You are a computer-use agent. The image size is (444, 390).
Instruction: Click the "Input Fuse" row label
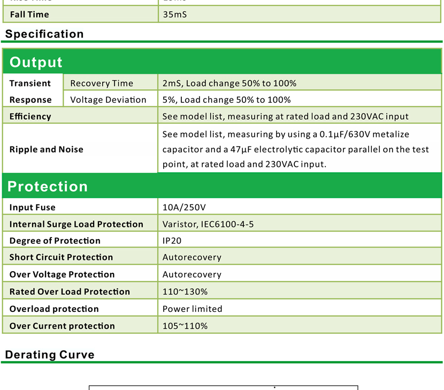pos(32,208)
